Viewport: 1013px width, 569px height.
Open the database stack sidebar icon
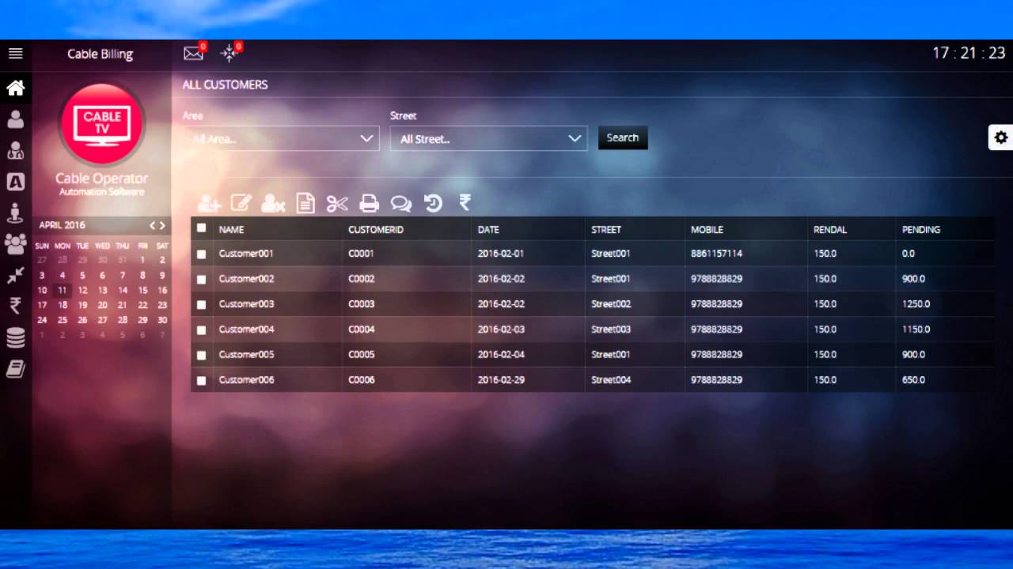[x=15, y=337]
